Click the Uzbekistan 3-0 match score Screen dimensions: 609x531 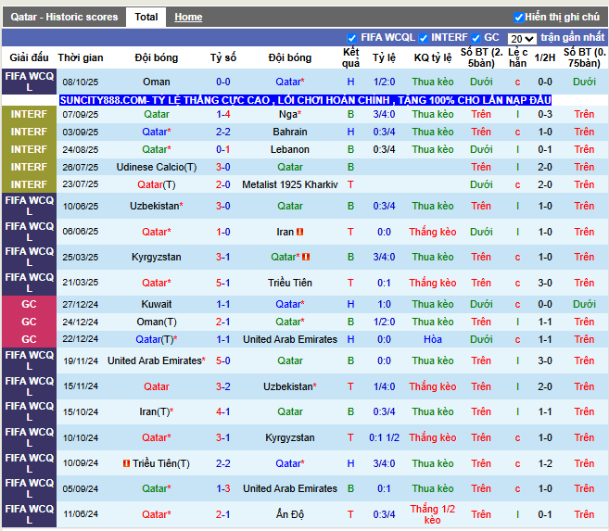coord(223,206)
